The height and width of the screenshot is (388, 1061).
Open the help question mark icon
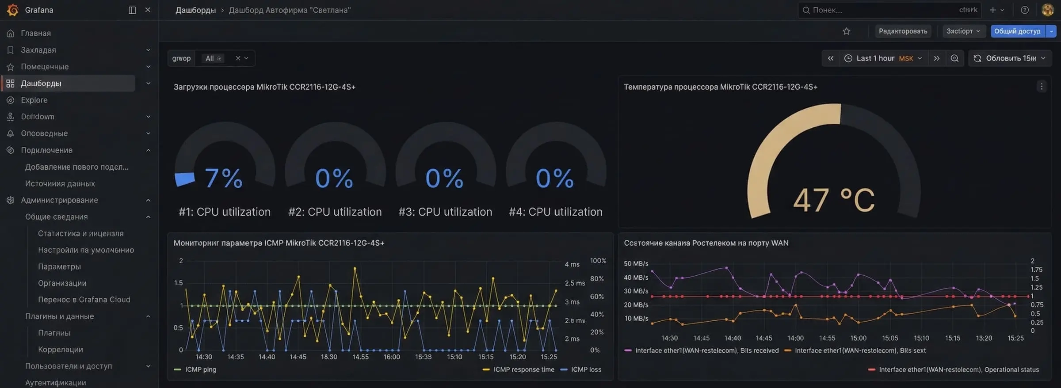click(1025, 10)
